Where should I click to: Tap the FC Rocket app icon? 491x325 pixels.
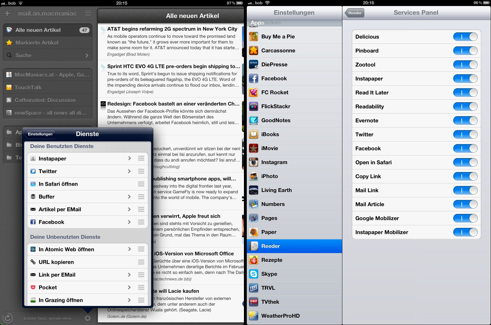pyautogui.click(x=253, y=92)
